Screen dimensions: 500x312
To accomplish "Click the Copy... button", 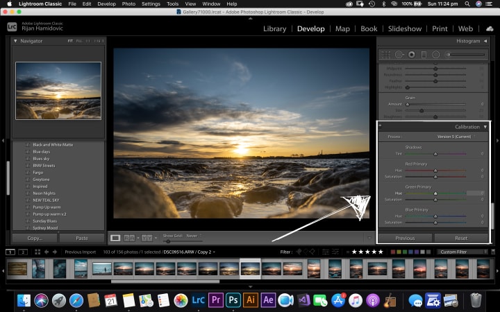I will [35, 238].
